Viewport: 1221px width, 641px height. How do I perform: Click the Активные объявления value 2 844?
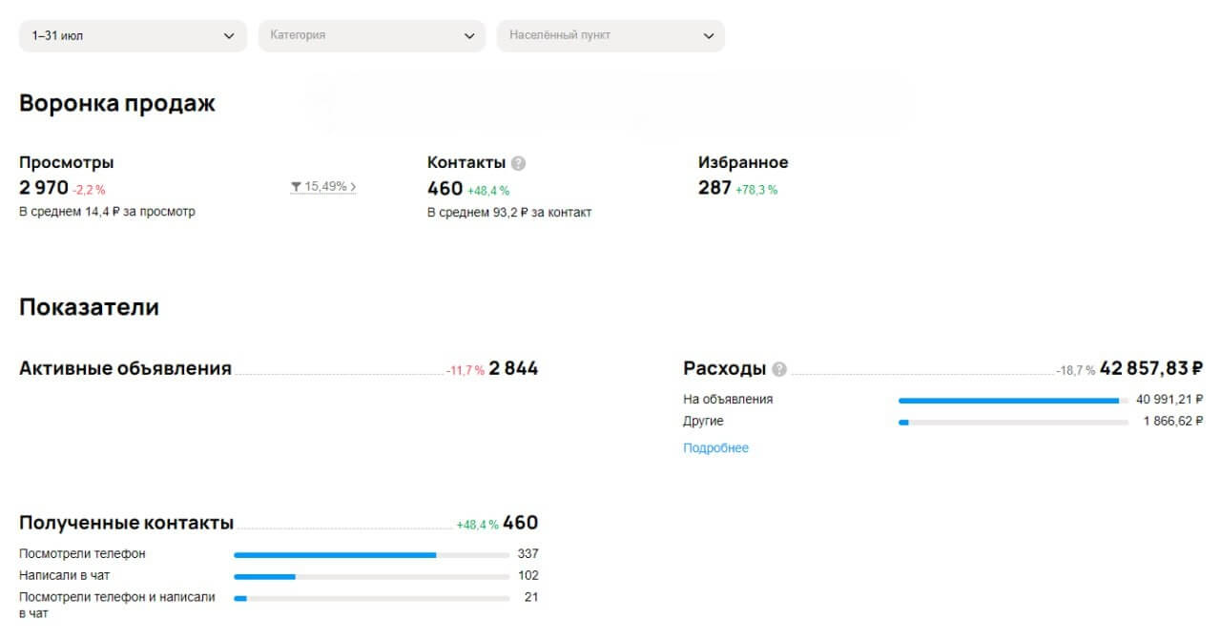point(513,368)
